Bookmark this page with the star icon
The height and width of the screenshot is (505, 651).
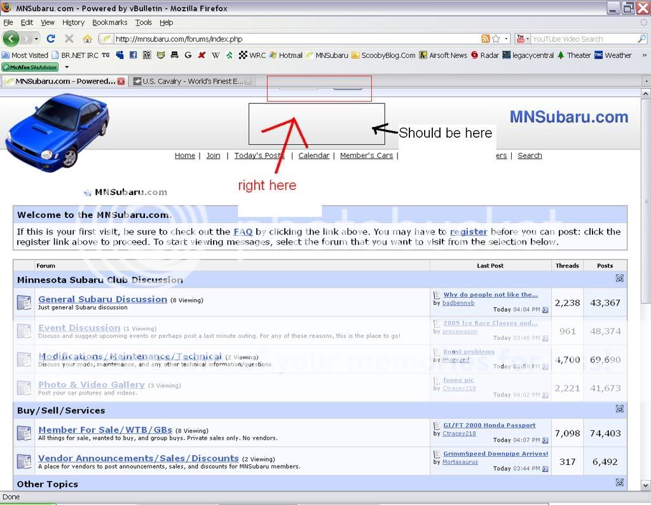[496, 39]
